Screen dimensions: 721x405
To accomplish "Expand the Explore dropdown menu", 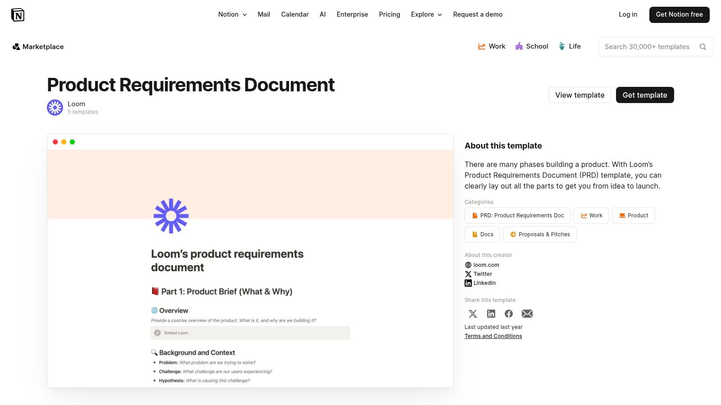I will 426,14.
